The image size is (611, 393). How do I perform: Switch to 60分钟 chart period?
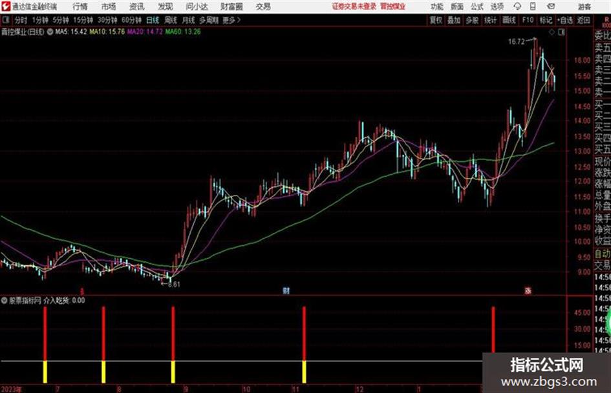[x=131, y=20]
